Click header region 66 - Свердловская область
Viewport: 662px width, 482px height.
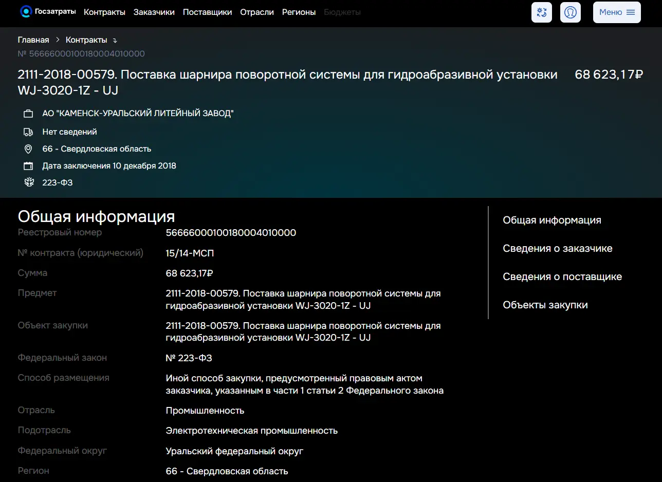pos(97,149)
